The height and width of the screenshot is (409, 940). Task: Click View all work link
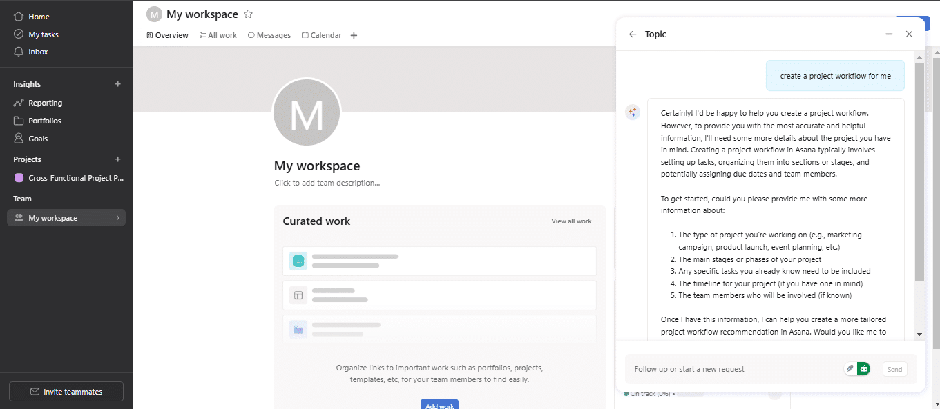571,221
